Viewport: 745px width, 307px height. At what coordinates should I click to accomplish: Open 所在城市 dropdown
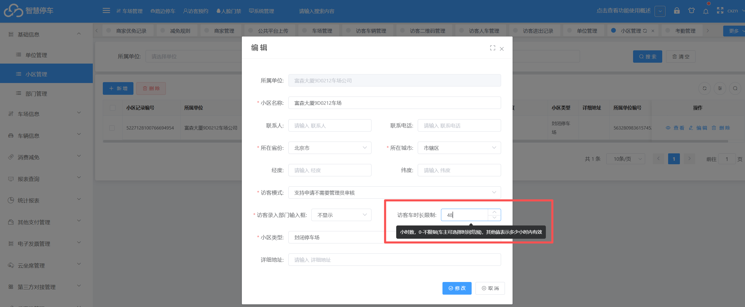(459, 148)
